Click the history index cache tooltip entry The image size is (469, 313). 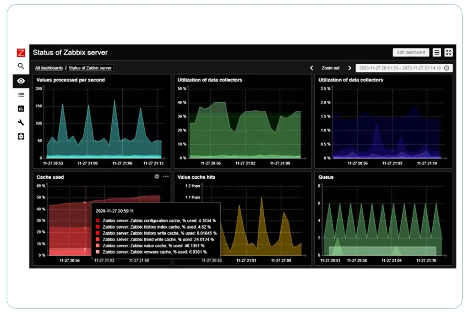(x=157, y=227)
